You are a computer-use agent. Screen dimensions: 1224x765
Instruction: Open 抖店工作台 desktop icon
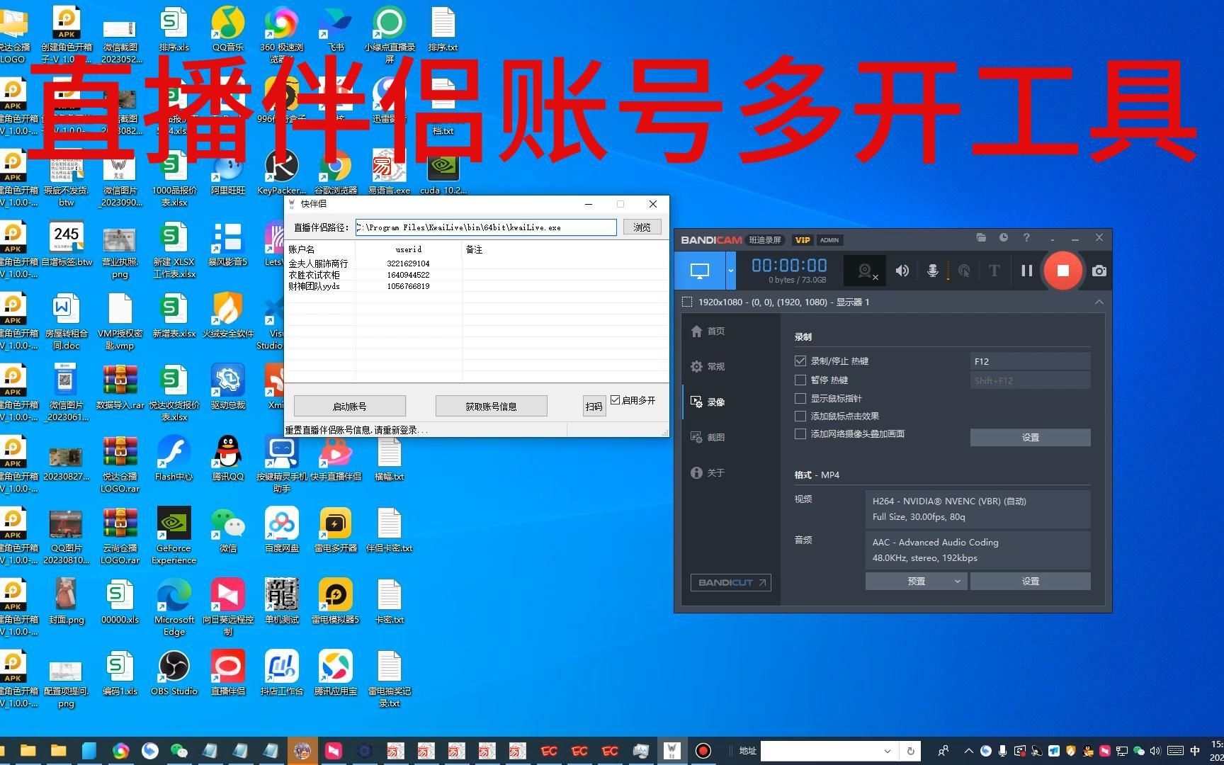281,674
